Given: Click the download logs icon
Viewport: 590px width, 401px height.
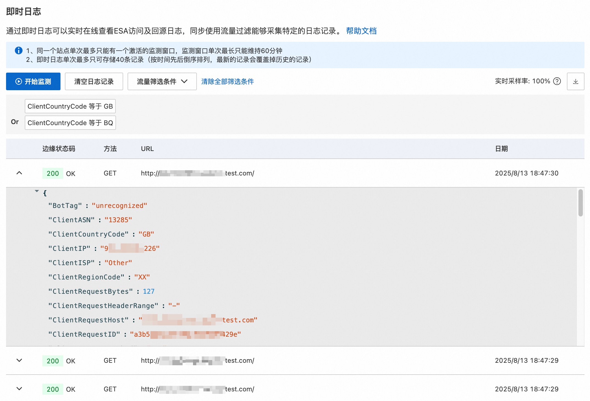Looking at the screenshot, I should coord(575,81).
